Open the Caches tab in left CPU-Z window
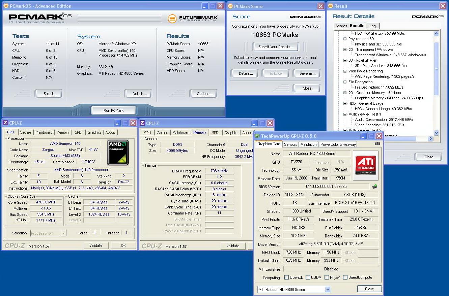The width and height of the screenshot is (449, 296). [26, 132]
